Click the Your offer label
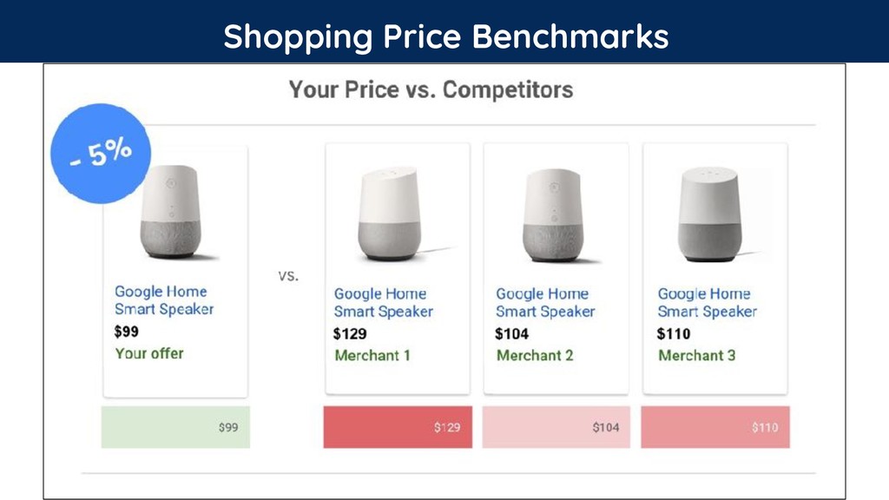The height and width of the screenshot is (500, 889). [x=149, y=353]
